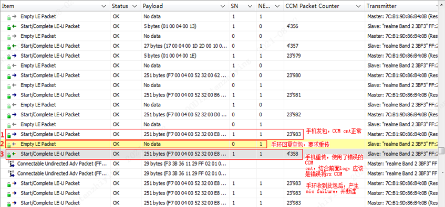Click the green arrow icon on the 27 bytes packet
This screenshot has width=445, height=207.
tap(15, 46)
